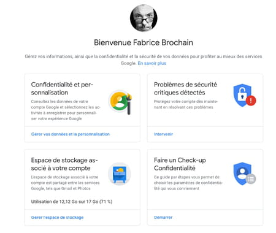Select 'Espace de stockage associé' card heading
This screenshot has width=276, height=233.
click(64, 164)
